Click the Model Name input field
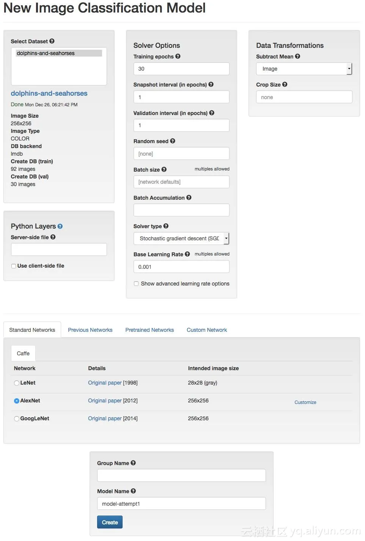The height and width of the screenshot is (541, 365). point(181,504)
